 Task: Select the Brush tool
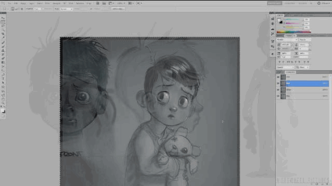pyautogui.click(x=3, y=46)
